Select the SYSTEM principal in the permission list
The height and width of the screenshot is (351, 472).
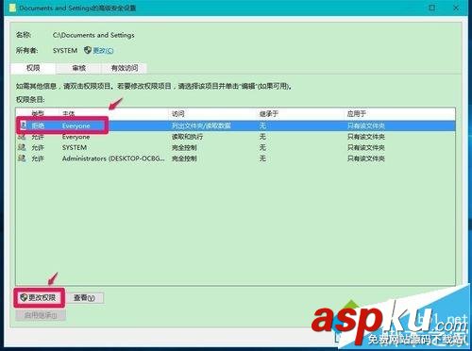75,147
